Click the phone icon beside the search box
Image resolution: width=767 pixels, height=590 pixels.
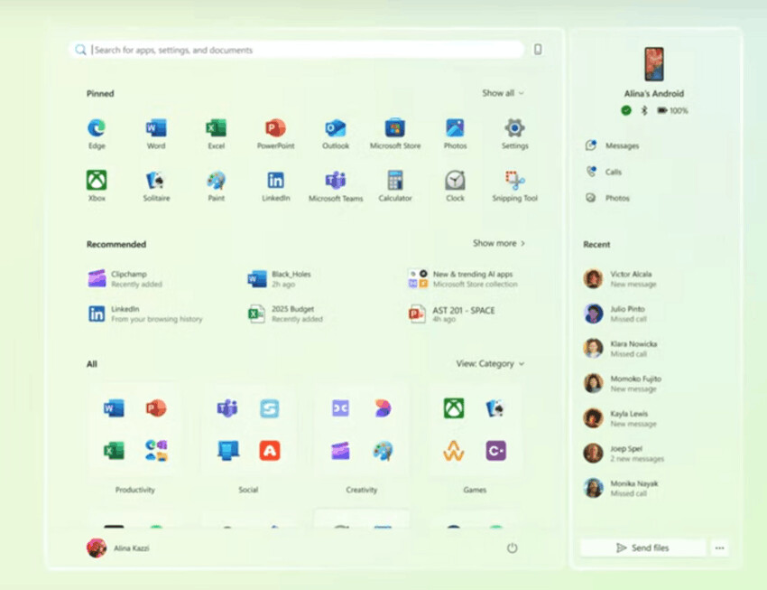tap(538, 50)
